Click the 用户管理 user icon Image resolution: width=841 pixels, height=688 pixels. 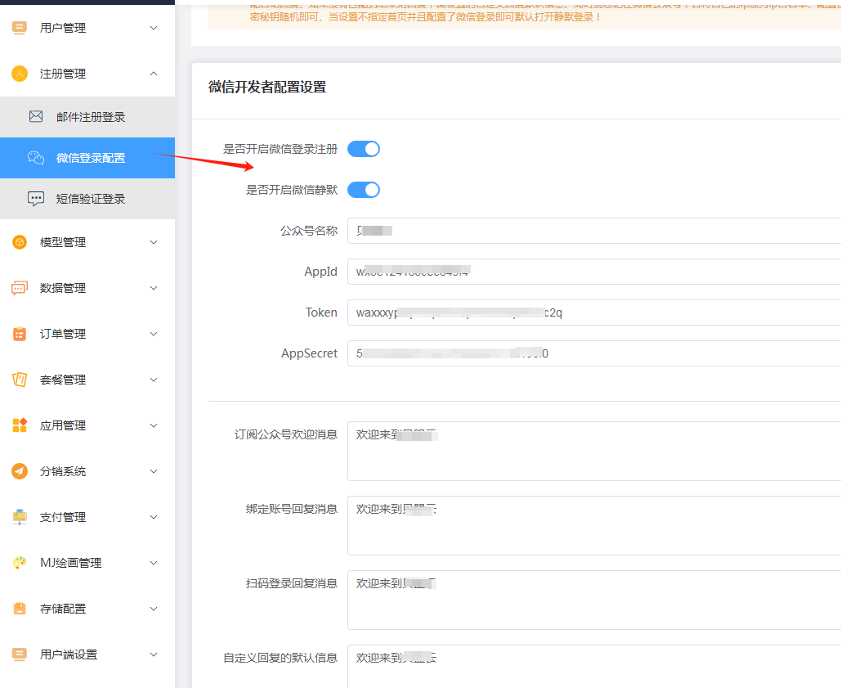click(x=18, y=27)
